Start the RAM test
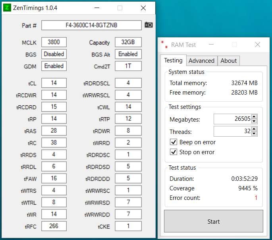This screenshot has height=240, width=272. tap(214, 221)
